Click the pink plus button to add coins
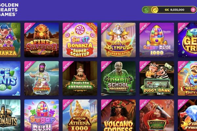 [193, 10]
